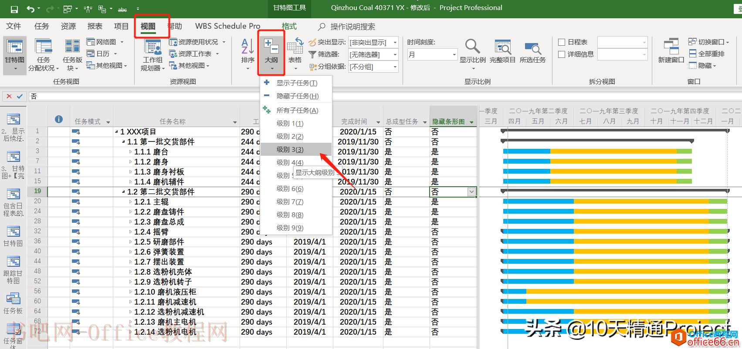The width and height of the screenshot is (742, 349).
Task: Click the 1.2.4 摇臂 task name cell
Action: pos(176,232)
